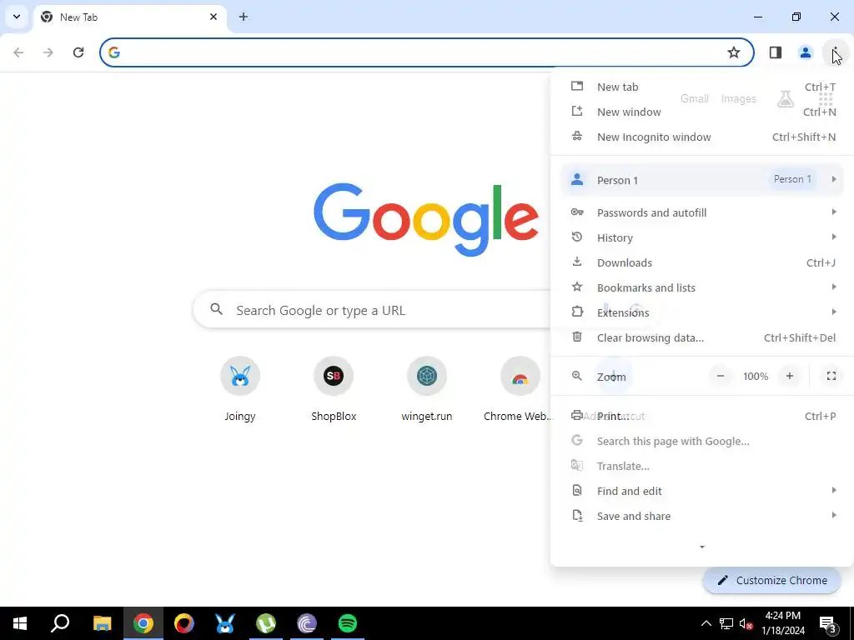The image size is (854, 640).
Task: Open the Joingy shortcut
Action: point(240,390)
